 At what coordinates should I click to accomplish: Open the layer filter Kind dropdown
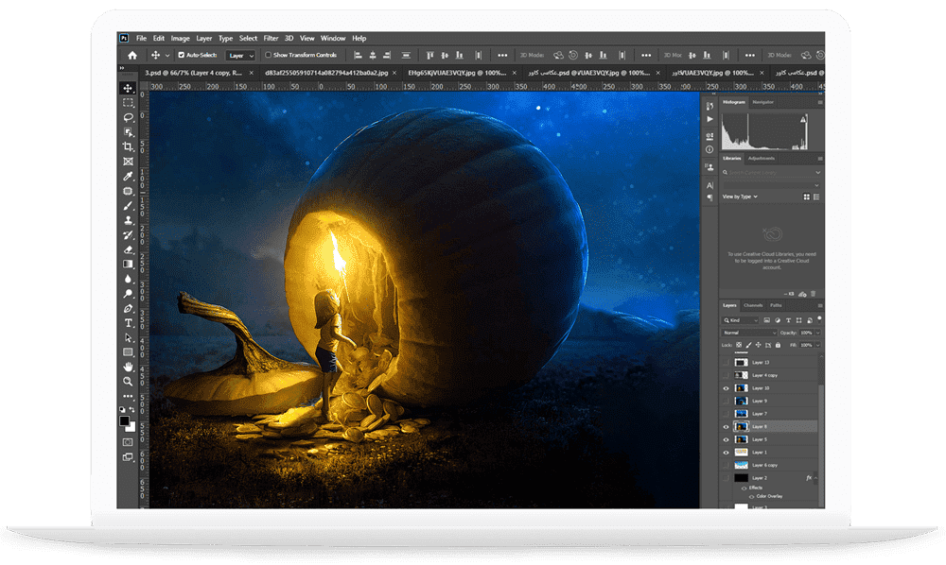[741, 320]
